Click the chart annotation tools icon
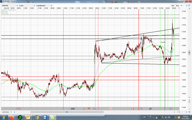This screenshot has width=192, height=120. click(x=186, y=6)
